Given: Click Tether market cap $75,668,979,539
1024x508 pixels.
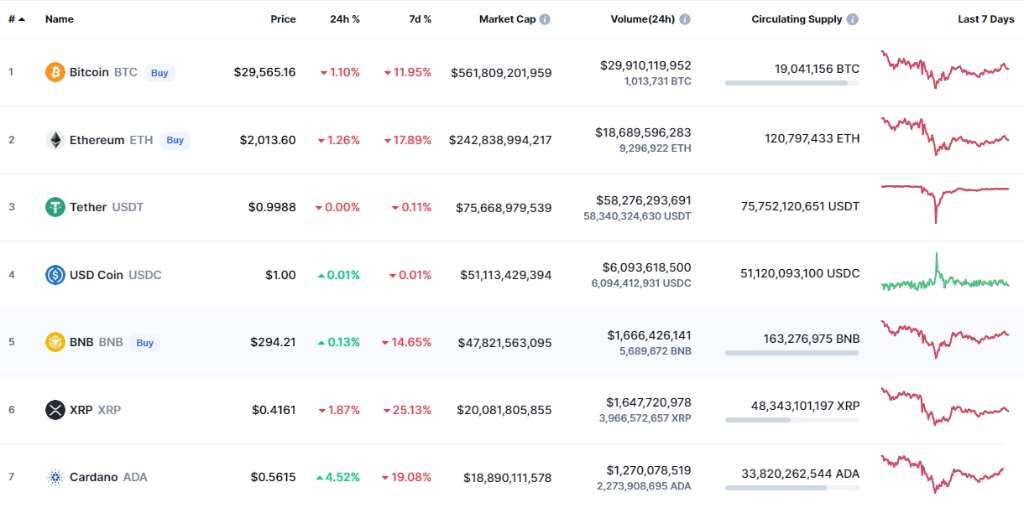Looking at the screenshot, I should 504,207.
